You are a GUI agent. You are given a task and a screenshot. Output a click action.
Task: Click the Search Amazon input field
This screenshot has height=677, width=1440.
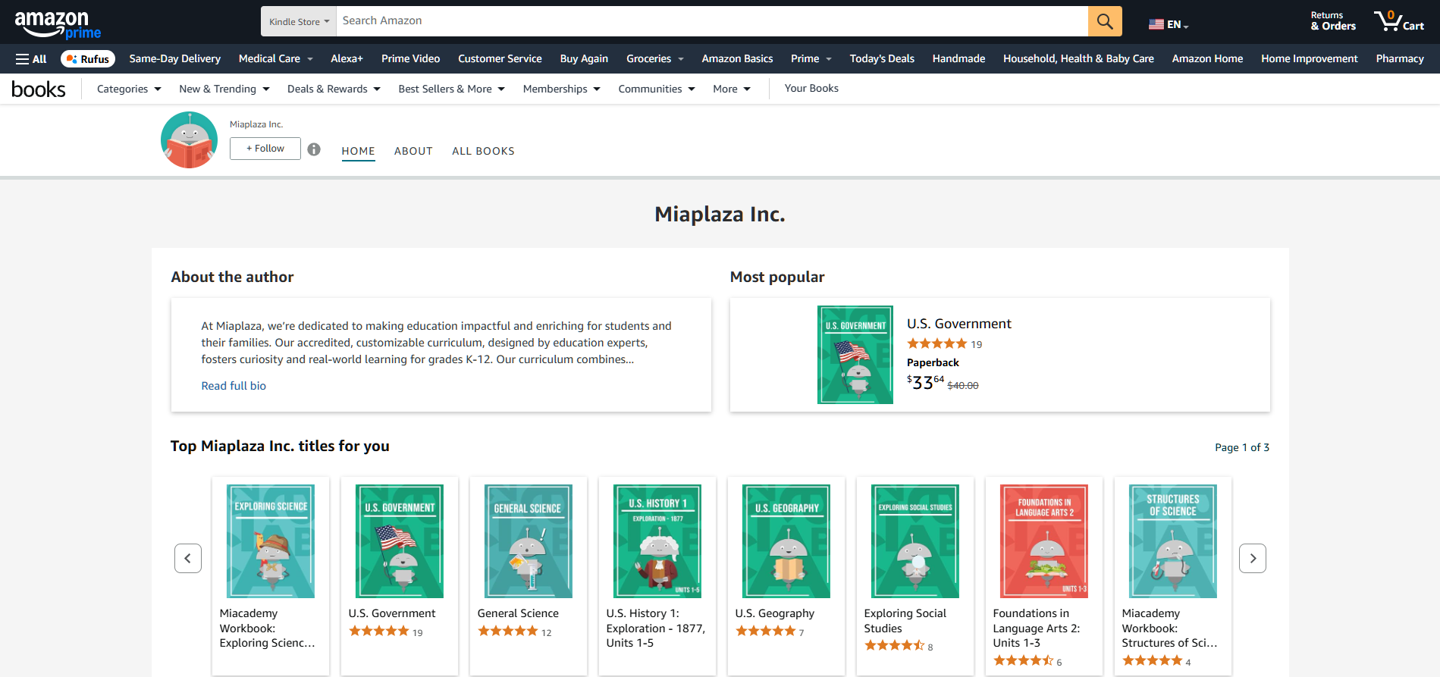712,21
